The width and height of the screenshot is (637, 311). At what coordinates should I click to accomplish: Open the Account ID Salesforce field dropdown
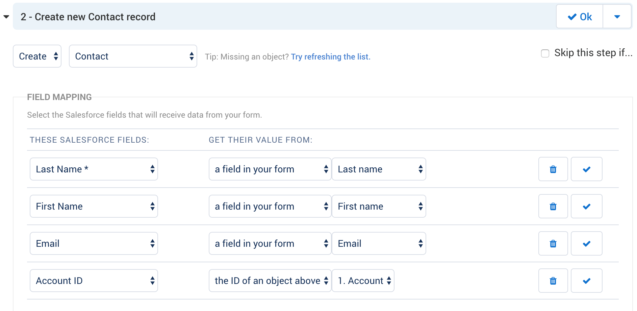[94, 281]
